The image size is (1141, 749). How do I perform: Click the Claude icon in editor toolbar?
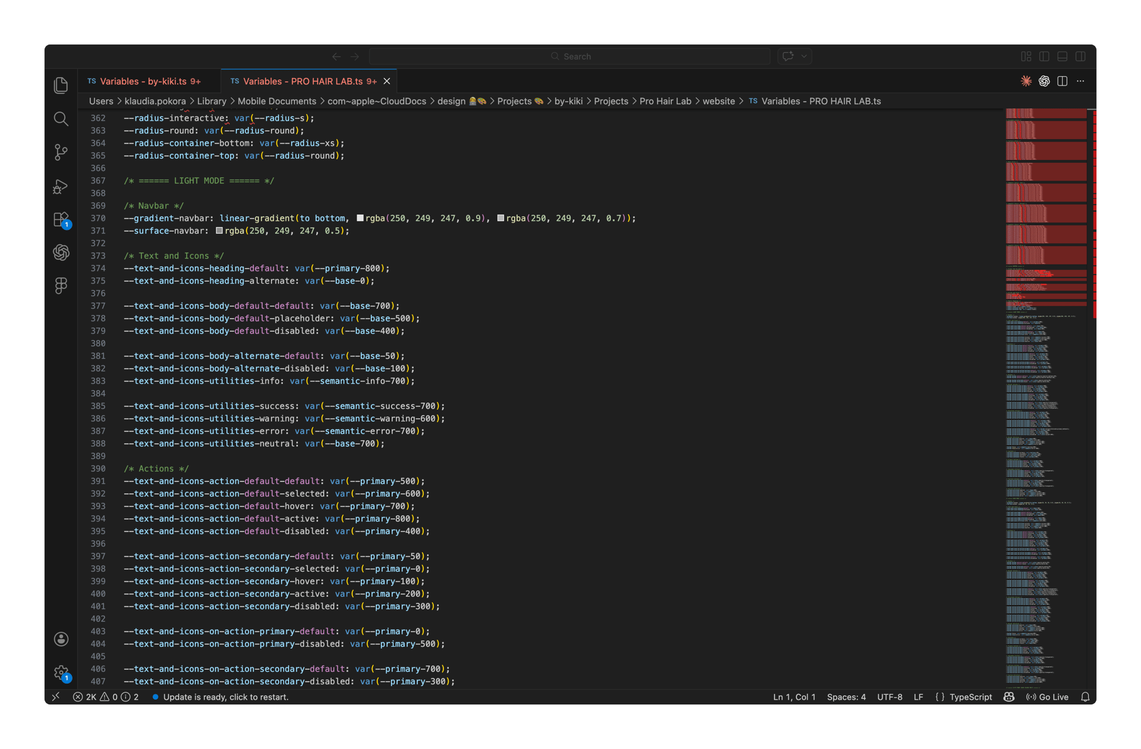point(1026,81)
